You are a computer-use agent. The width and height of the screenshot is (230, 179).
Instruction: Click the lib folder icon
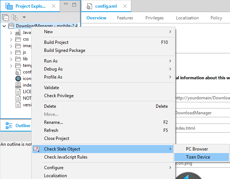pos(18,59)
